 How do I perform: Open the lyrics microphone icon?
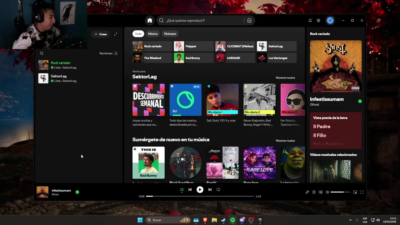pos(307,192)
